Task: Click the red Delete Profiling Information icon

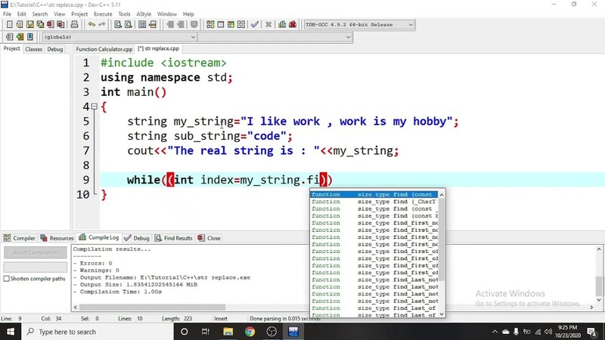Action: point(293,25)
